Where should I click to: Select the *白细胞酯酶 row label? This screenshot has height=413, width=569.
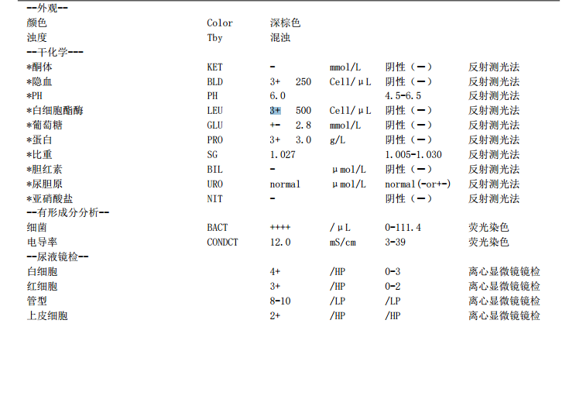(55, 111)
